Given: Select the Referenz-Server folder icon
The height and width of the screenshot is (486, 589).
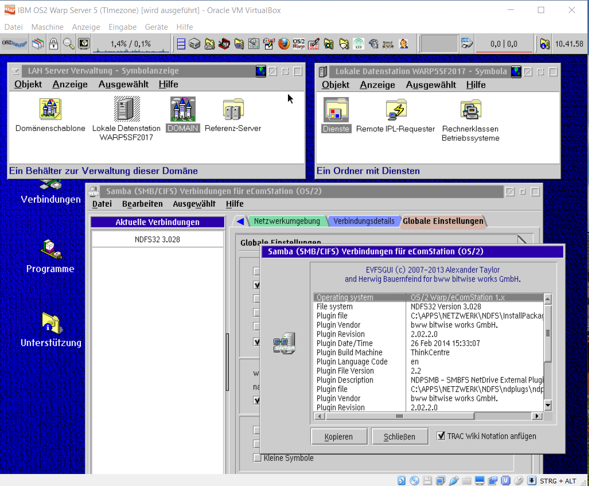Looking at the screenshot, I should (233, 110).
